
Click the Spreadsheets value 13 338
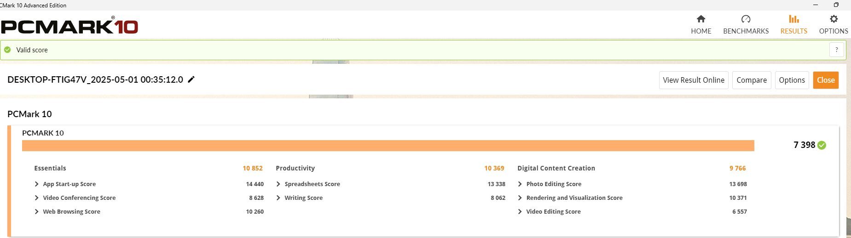coord(496,184)
